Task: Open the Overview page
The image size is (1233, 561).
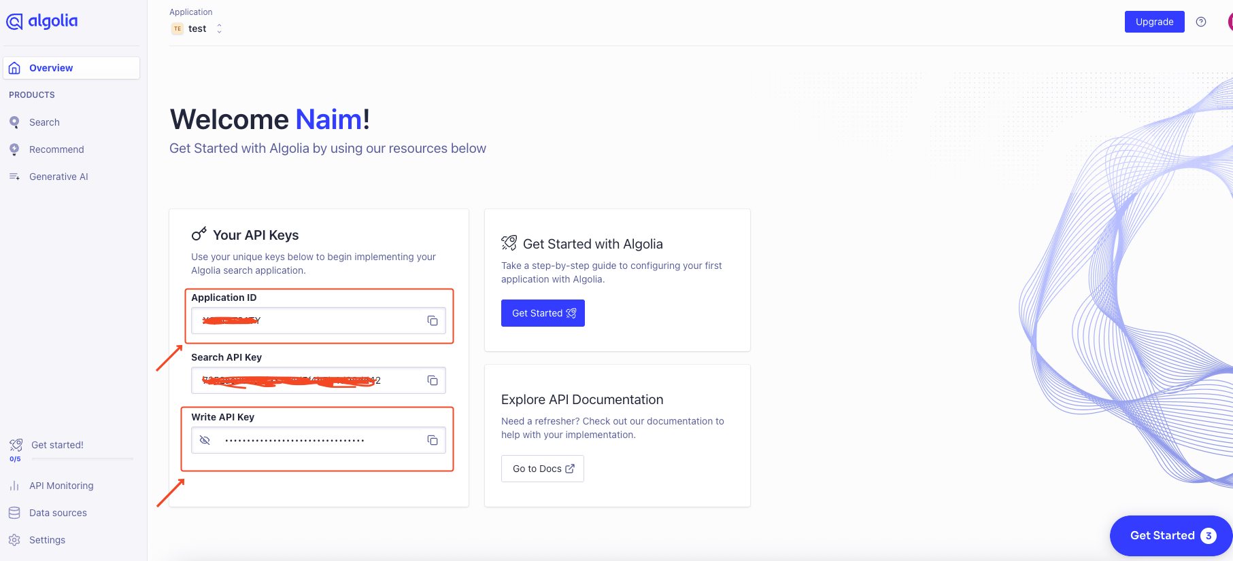Action: tap(71, 68)
